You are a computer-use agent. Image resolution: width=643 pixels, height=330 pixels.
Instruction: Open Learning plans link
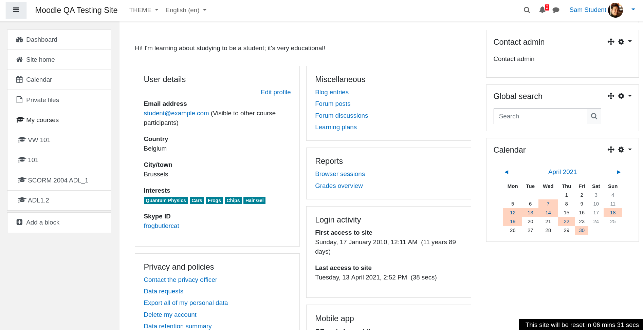tap(336, 127)
